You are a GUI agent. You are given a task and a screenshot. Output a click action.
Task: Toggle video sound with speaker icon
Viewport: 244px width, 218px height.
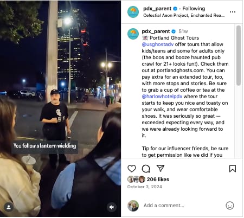[112, 207]
